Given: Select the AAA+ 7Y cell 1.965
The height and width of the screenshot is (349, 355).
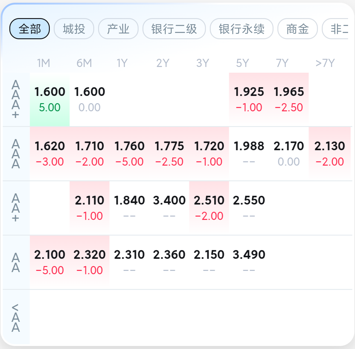Looking at the screenshot, I should pos(289,100).
